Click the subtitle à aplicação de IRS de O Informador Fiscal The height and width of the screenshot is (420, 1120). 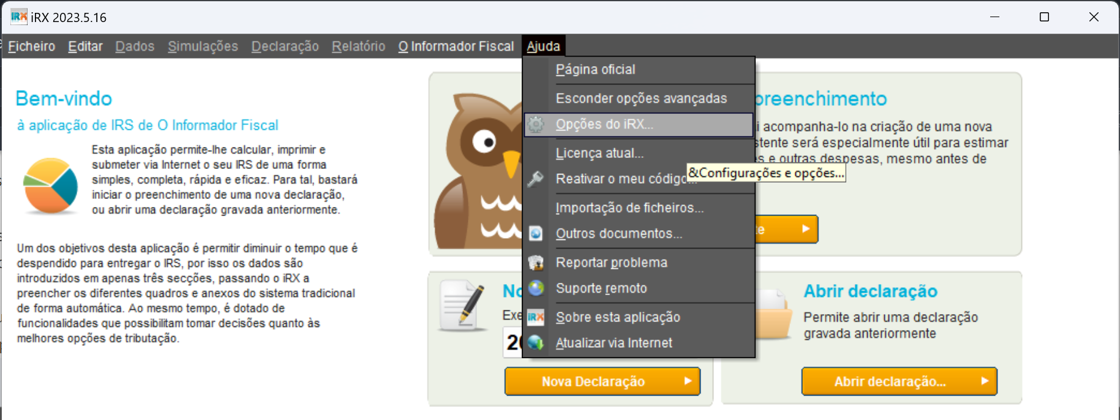click(x=148, y=126)
